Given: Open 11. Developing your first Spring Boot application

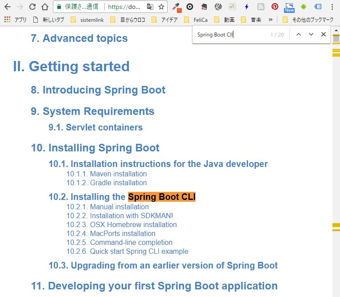Looking at the screenshot, I should coord(154,286).
